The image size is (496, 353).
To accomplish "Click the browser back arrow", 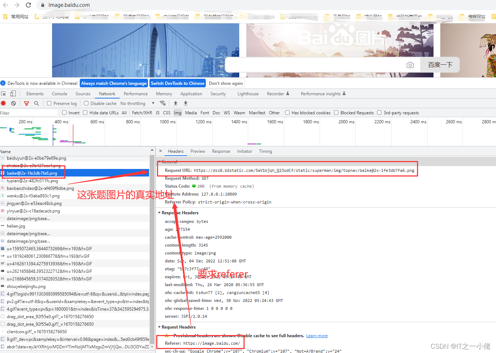I will (x=5, y=5).
